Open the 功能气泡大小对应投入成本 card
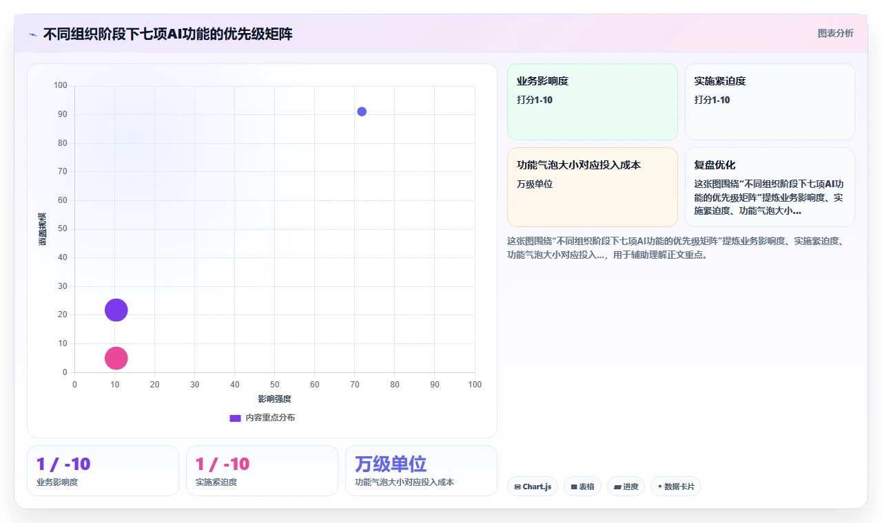The image size is (882, 523). pos(593,187)
